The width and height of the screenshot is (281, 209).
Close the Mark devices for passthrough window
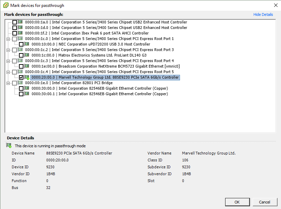click(x=276, y=5)
